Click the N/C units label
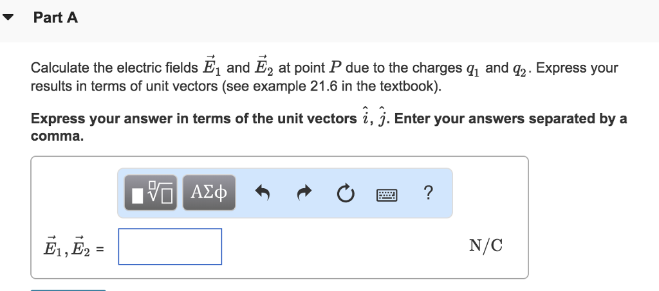The height and width of the screenshot is (291, 659). coord(485,246)
